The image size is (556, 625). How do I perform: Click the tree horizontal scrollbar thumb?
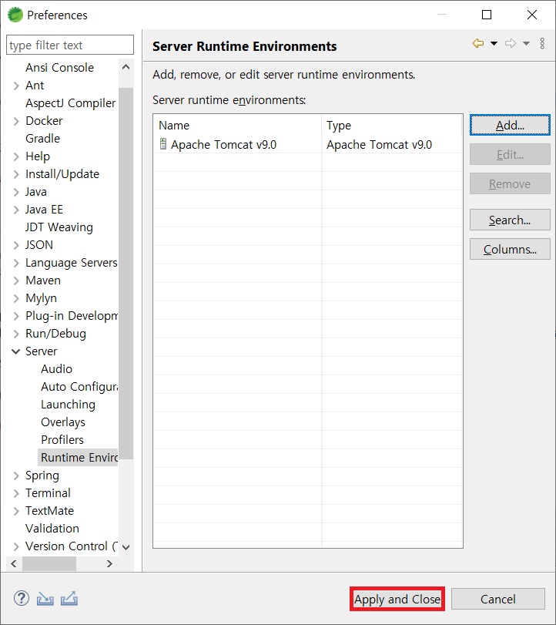click(x=49, y=563)
